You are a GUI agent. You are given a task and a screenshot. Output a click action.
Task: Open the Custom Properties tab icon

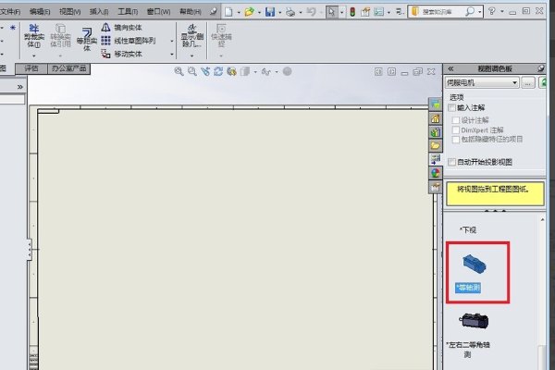pyautogui.click(x=436, y=187)
